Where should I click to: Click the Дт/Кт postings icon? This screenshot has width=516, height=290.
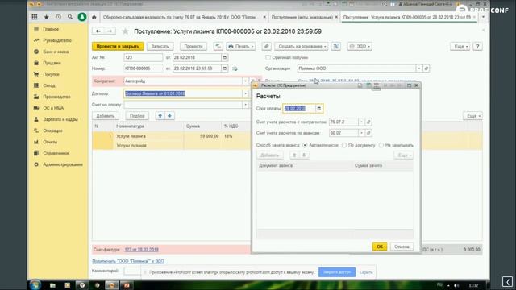[x=218, y=47]
